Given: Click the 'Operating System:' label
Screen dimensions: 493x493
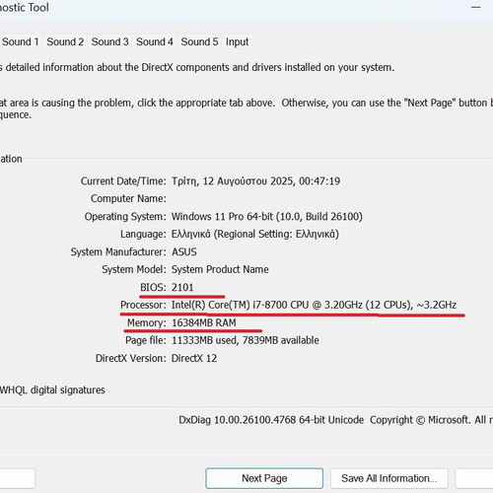Looking at the screenshot, I should 125,217.
